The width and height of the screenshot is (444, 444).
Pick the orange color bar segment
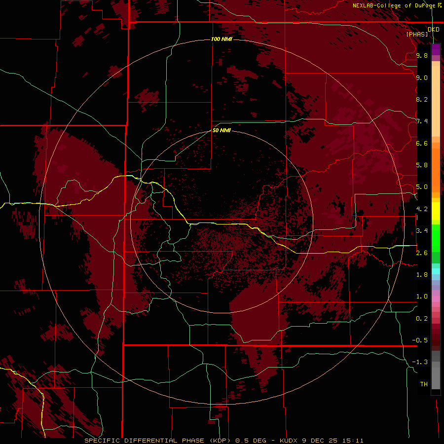(x=436, y=170)
